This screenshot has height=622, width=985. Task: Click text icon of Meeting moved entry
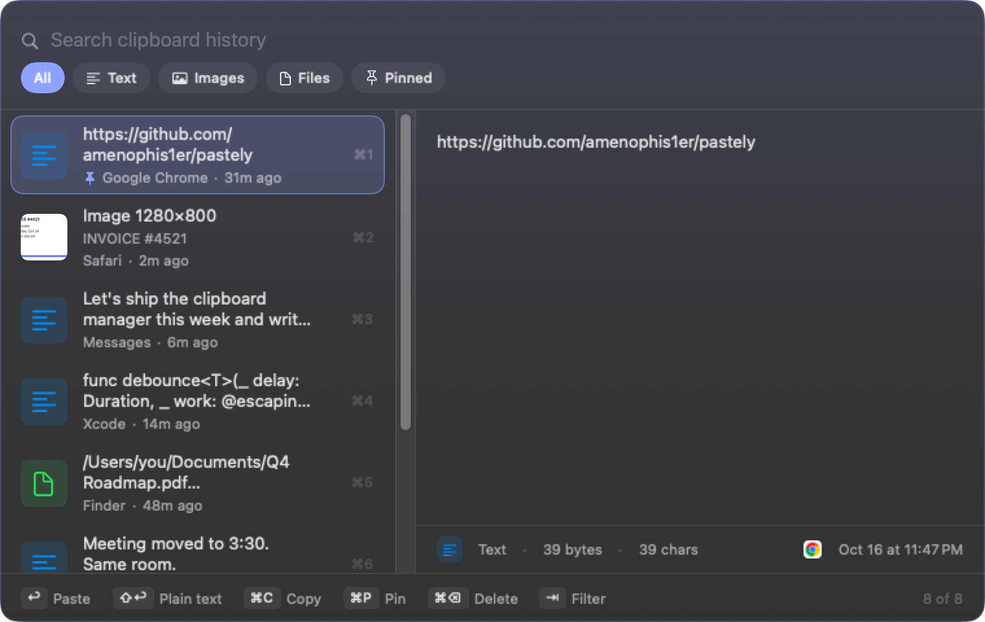click(x=44, y=557)
